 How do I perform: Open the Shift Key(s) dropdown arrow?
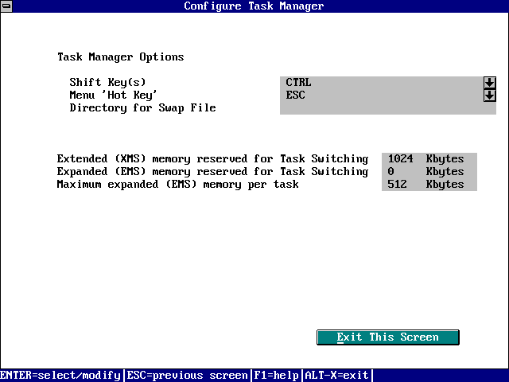click(x=489, y=83)
